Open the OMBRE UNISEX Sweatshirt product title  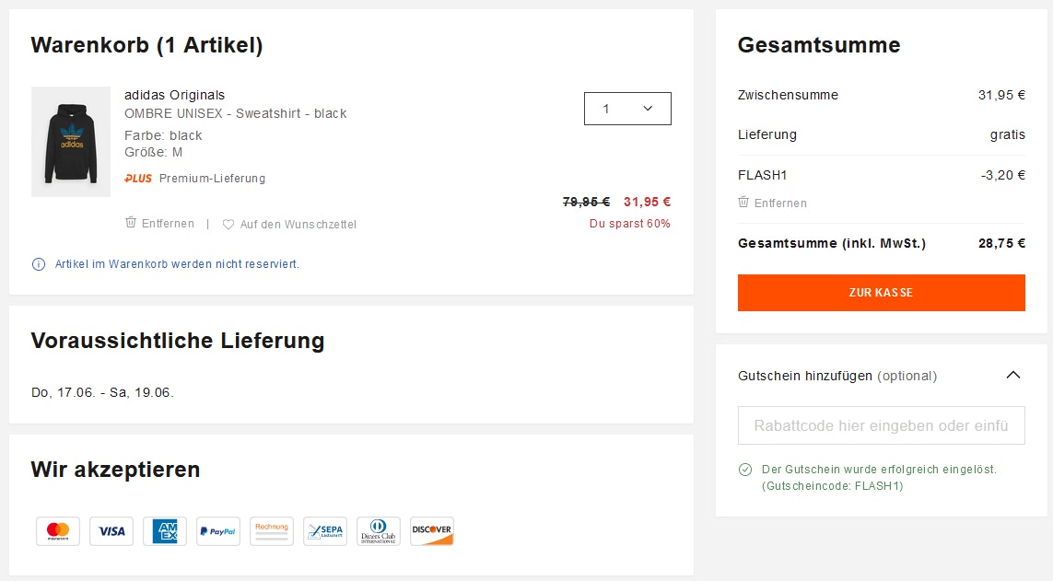coord(236,113)
